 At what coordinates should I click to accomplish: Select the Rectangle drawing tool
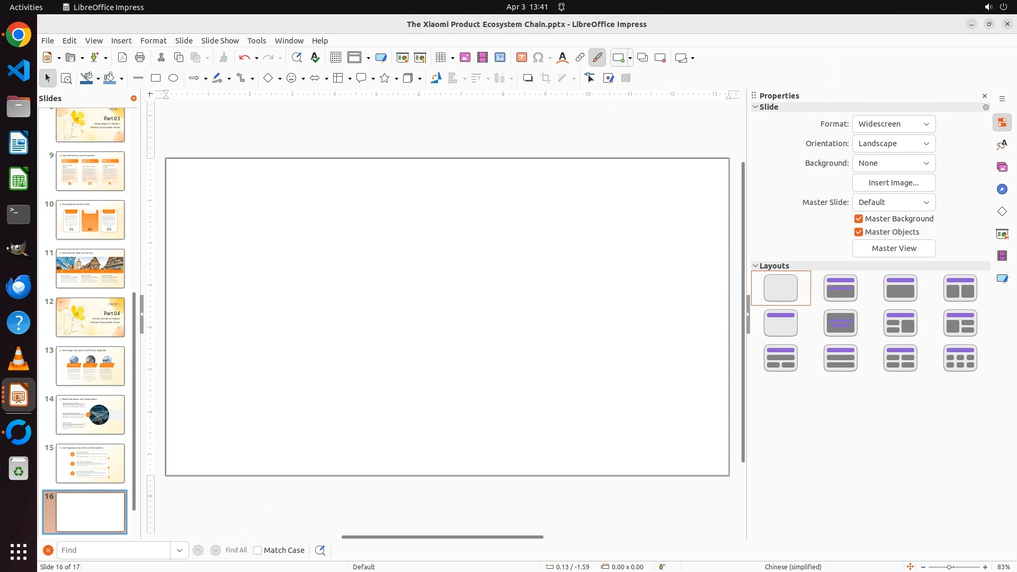(x=156, y=78)
